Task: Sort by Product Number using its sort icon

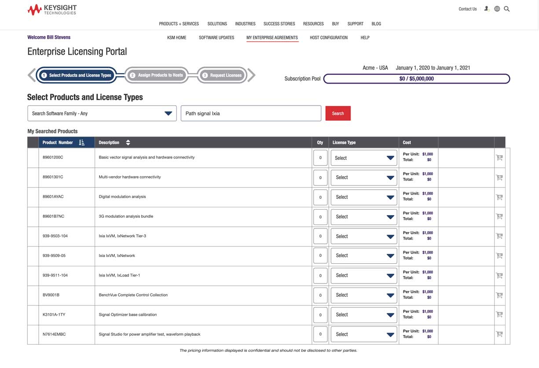Action: coord(81,142)
